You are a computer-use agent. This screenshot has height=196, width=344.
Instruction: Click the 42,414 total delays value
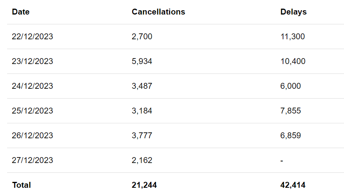(x=292, y=185)
